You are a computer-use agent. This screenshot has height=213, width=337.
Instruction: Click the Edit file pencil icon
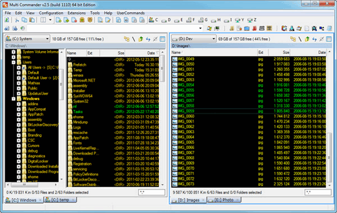coord(108,20)
